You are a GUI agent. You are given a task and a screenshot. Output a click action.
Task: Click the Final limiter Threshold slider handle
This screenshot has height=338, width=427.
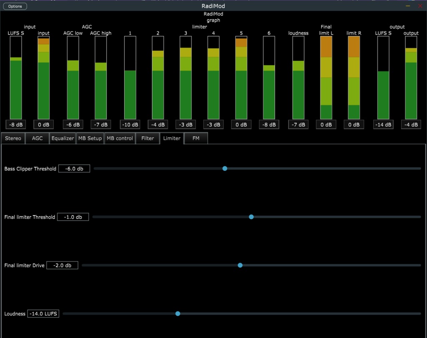tap(251, 217)
